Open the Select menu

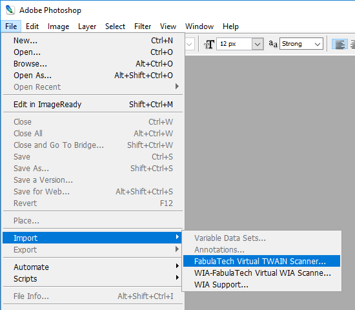(x=115, y=26)
